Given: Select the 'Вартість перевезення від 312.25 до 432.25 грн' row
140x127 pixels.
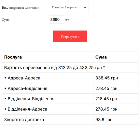Looking at the screenshot, I should coord(70,67).
